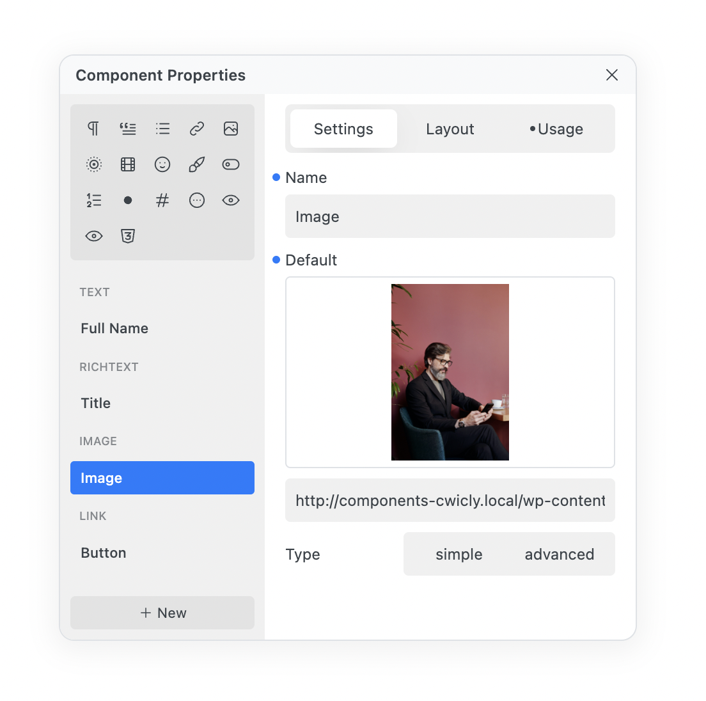Pick the image property type icon
Screen dimensions: 706x701
(231, 129)
